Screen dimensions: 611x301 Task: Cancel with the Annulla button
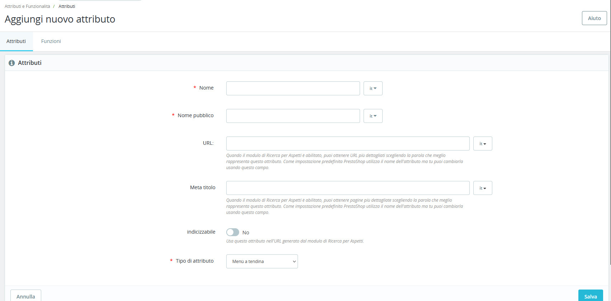(26, 296)
